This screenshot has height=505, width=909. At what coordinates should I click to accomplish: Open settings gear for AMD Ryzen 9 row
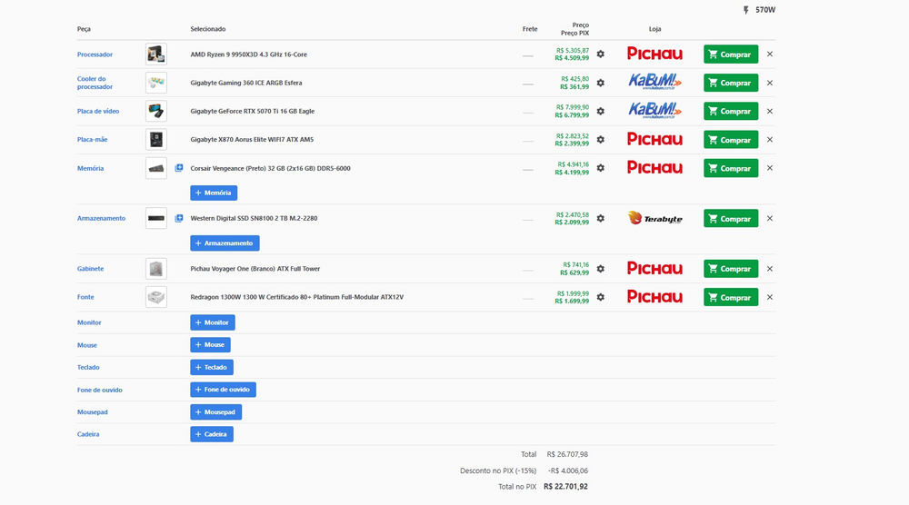601,54
